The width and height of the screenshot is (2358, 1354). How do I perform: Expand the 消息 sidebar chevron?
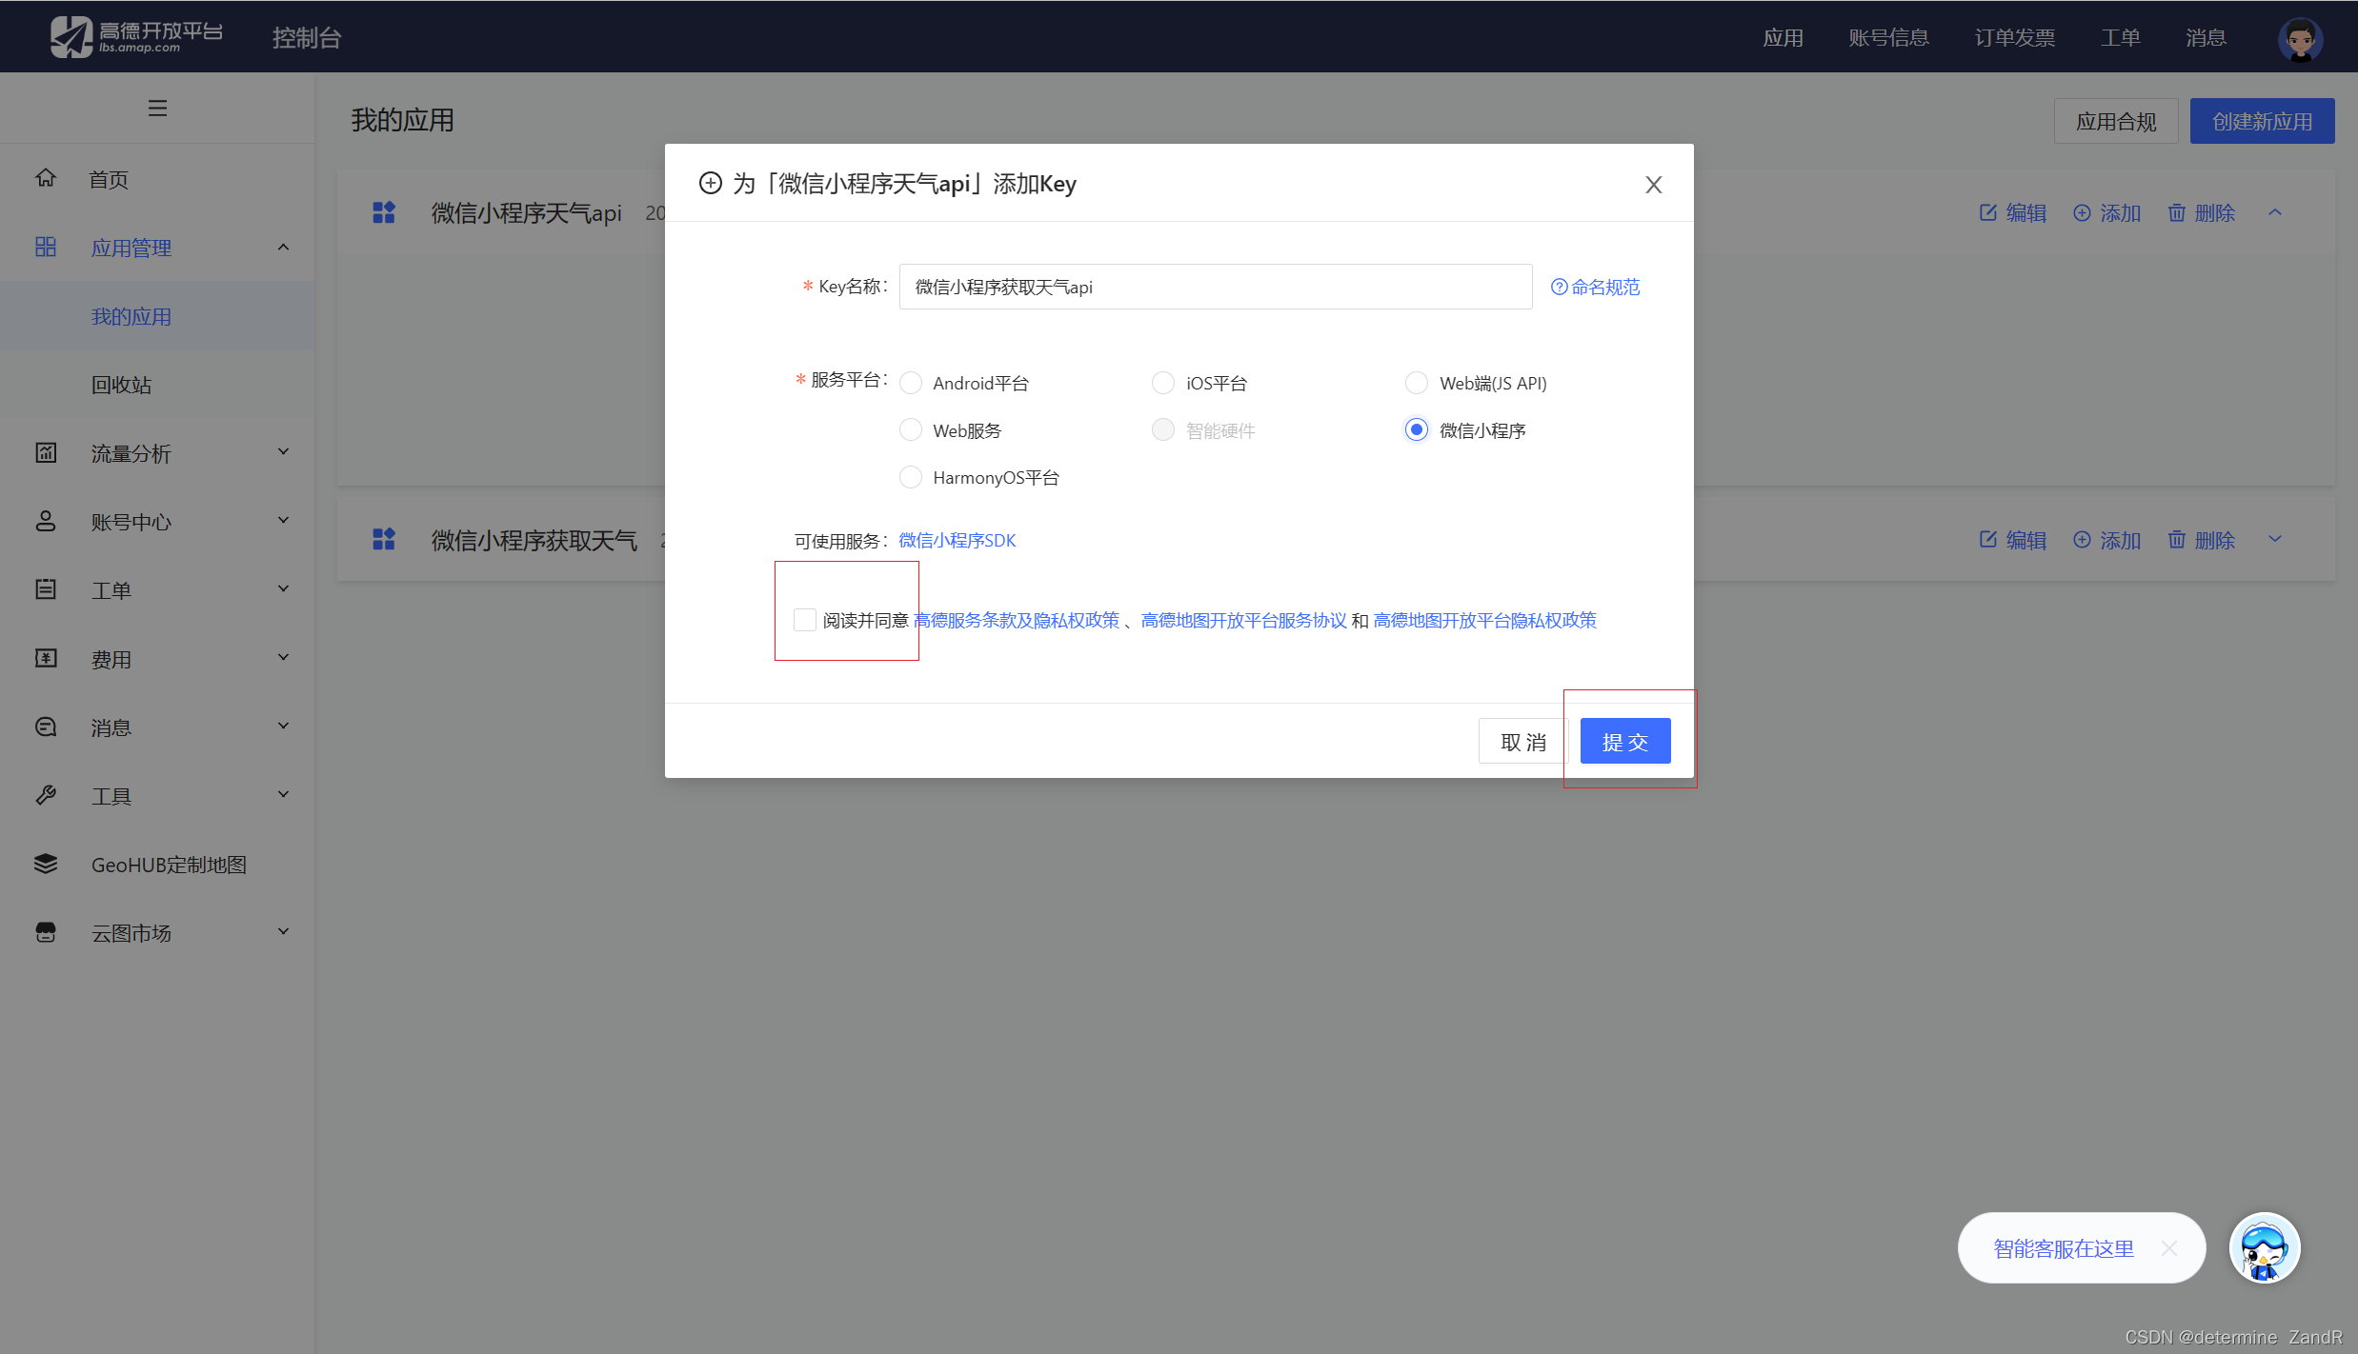[283, 726]
